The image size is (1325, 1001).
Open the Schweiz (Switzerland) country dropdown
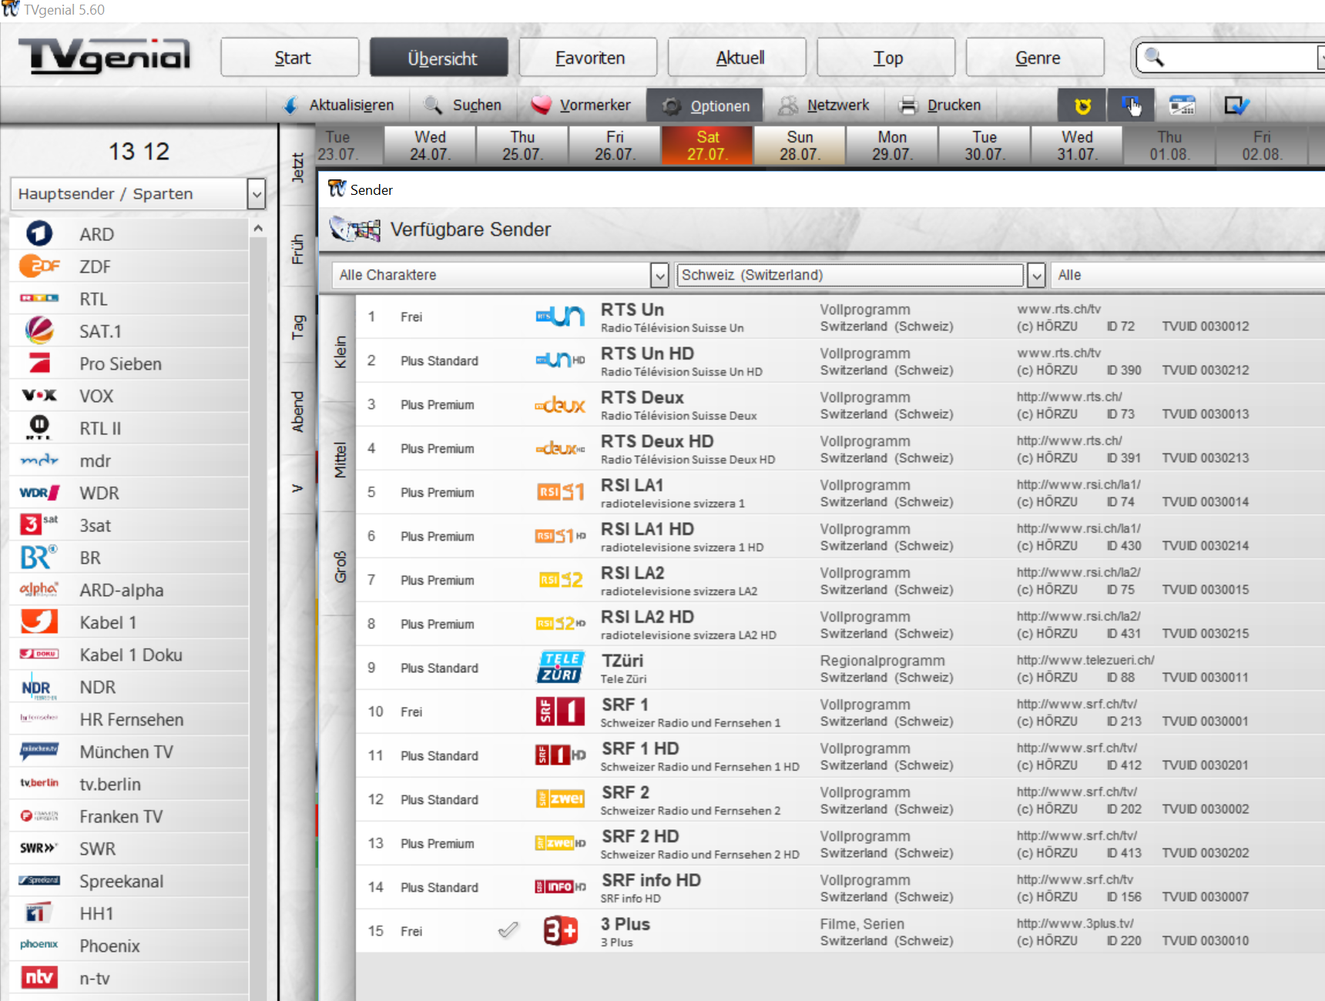(1036, 275)
